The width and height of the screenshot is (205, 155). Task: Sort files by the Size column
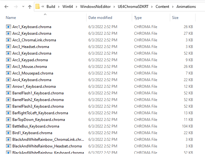point(175,18)
